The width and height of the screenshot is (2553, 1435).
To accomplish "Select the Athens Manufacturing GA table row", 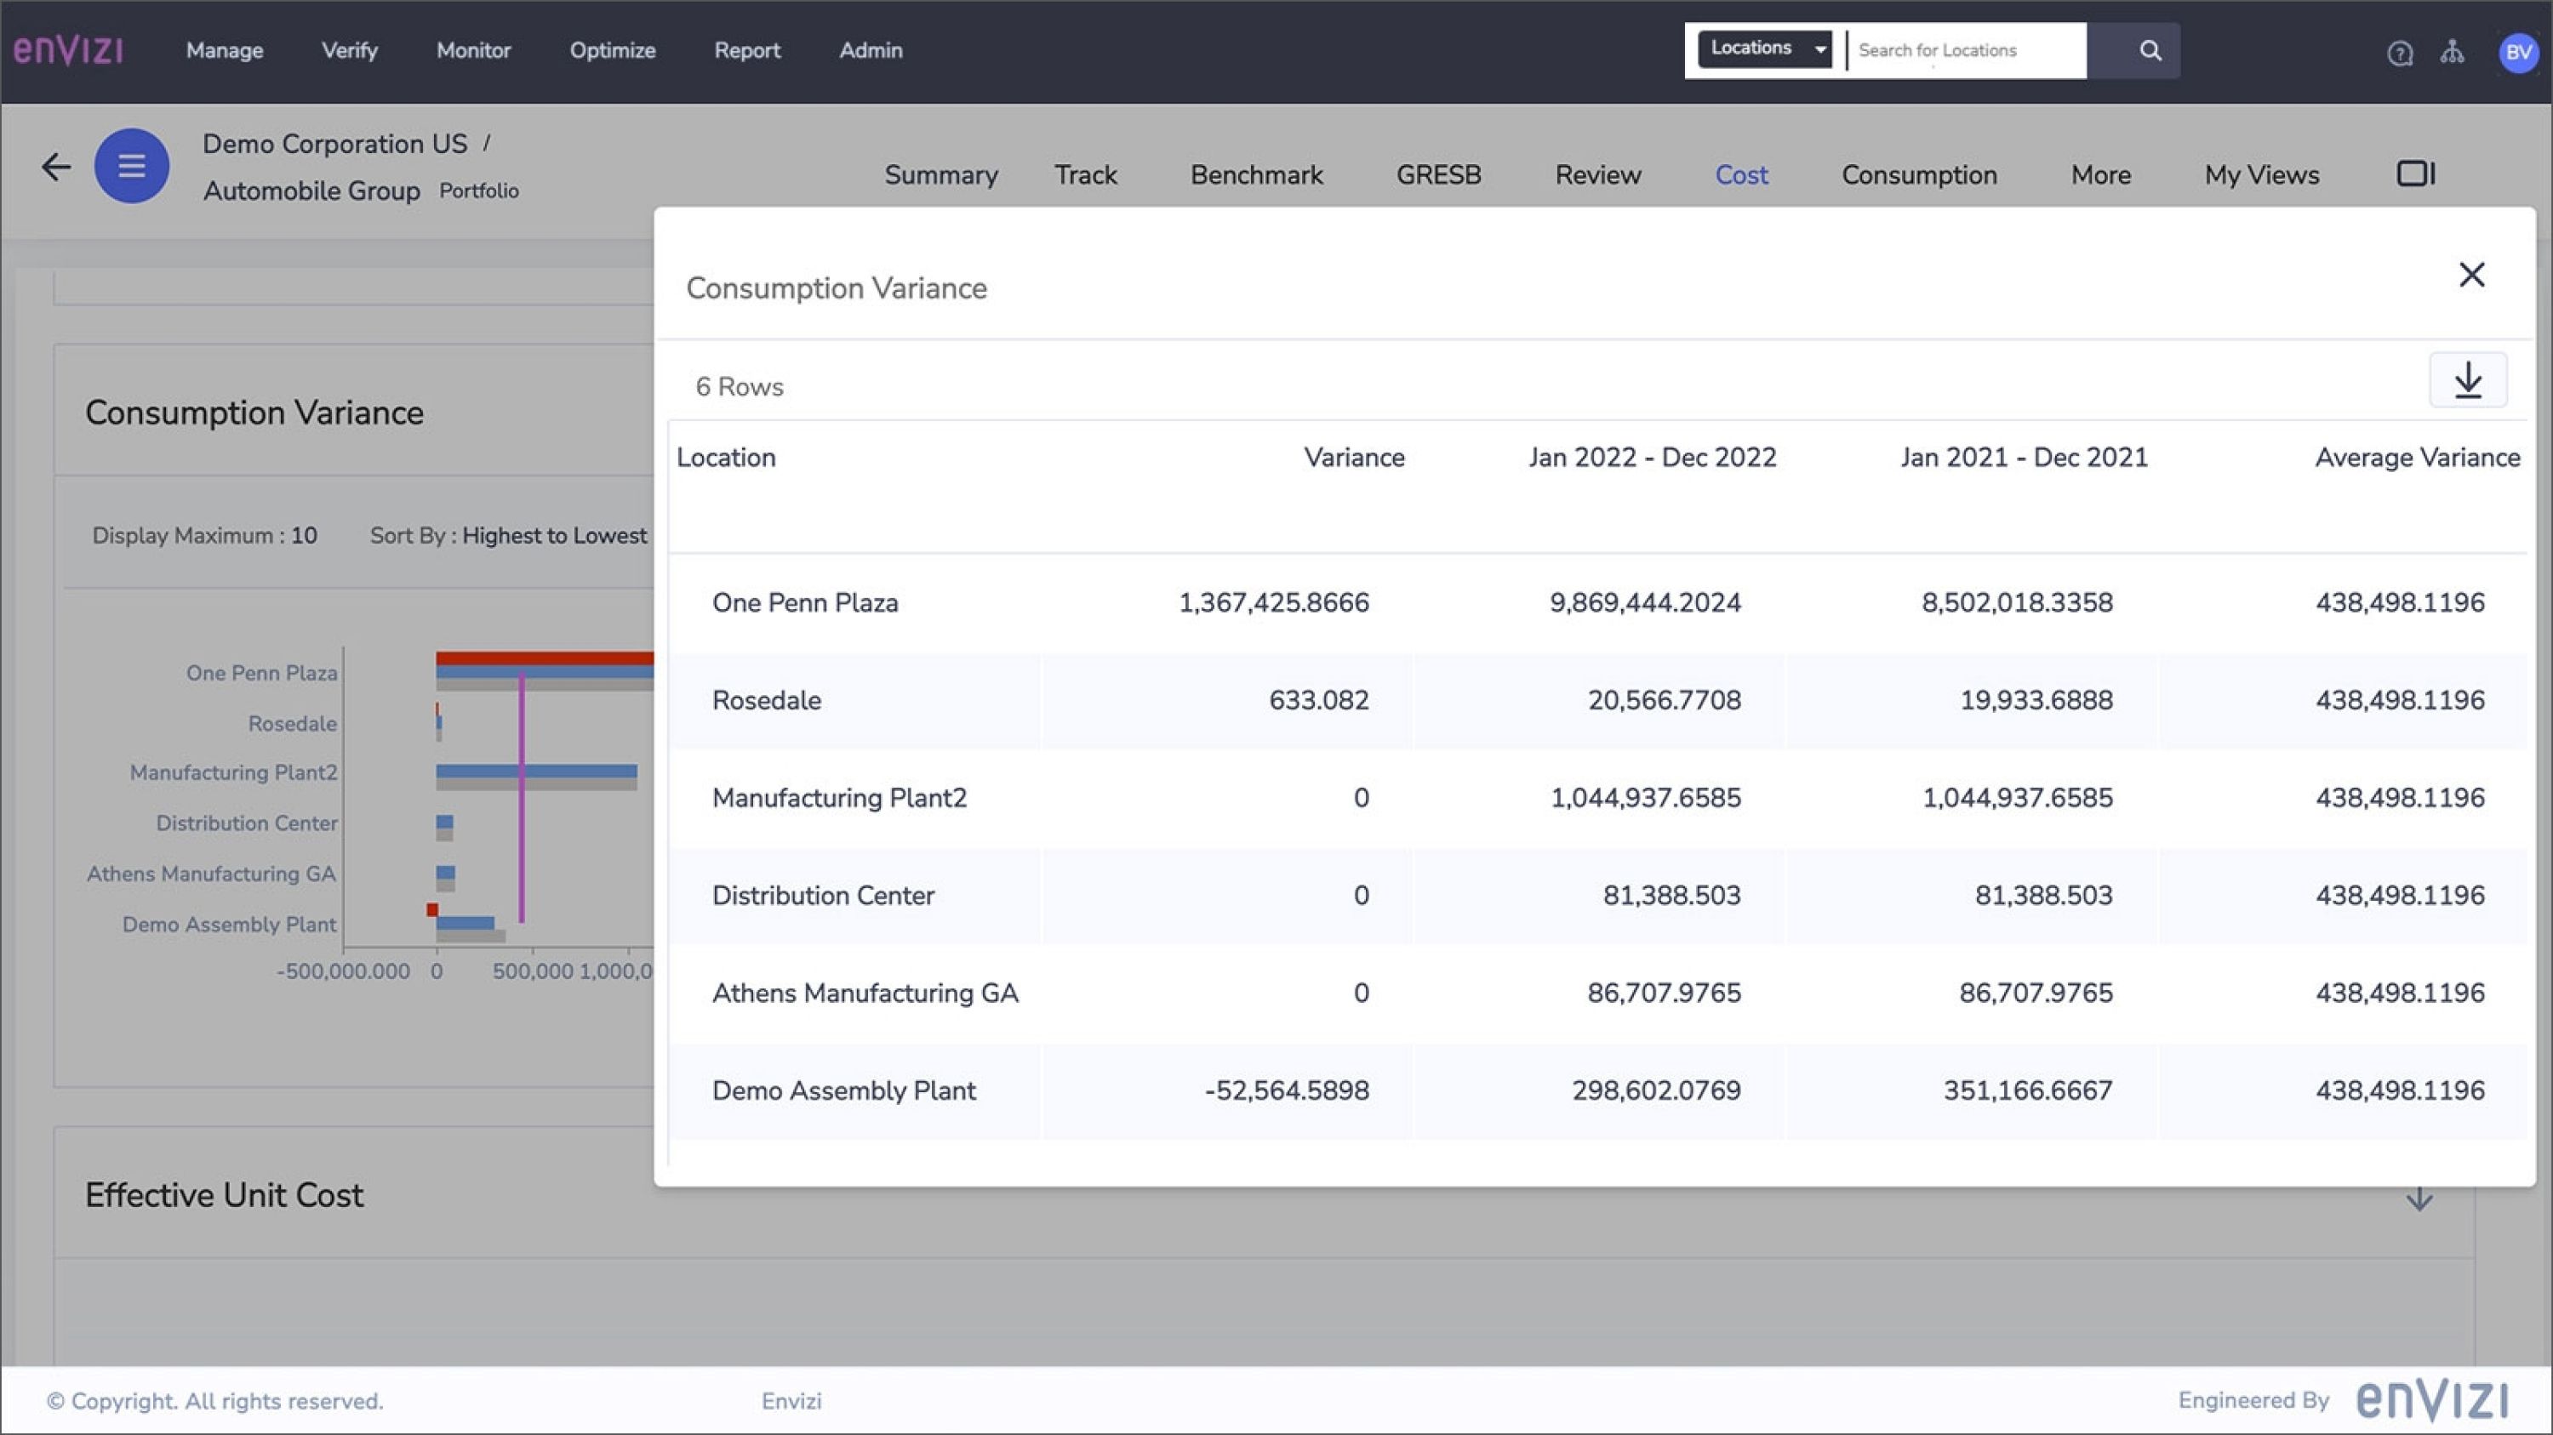I will click(1597, 994).
